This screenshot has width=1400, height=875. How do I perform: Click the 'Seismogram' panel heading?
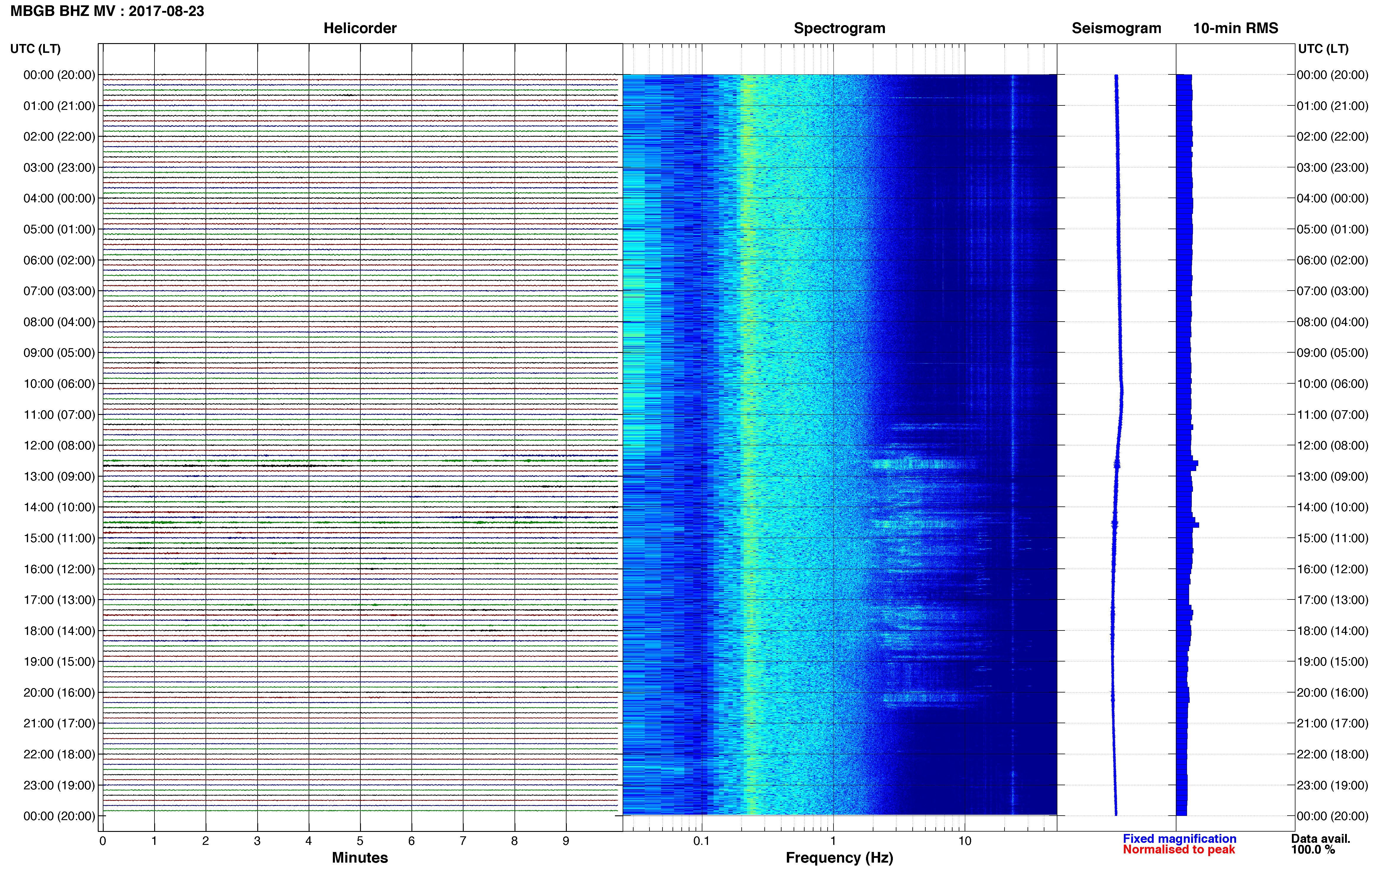[x=1116, y=28]
